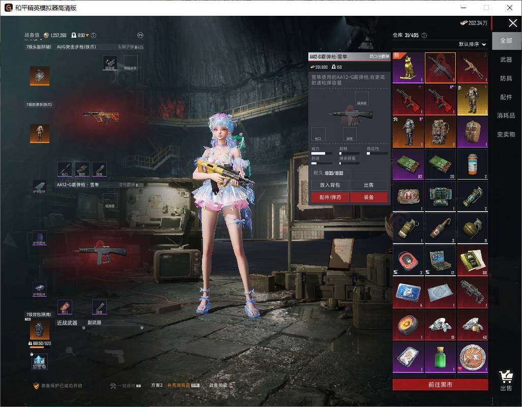Image resolution: width=522 pixels, height=407 pixels.
Task: Click the 202.34万 currency display
Action: point(474,23)
